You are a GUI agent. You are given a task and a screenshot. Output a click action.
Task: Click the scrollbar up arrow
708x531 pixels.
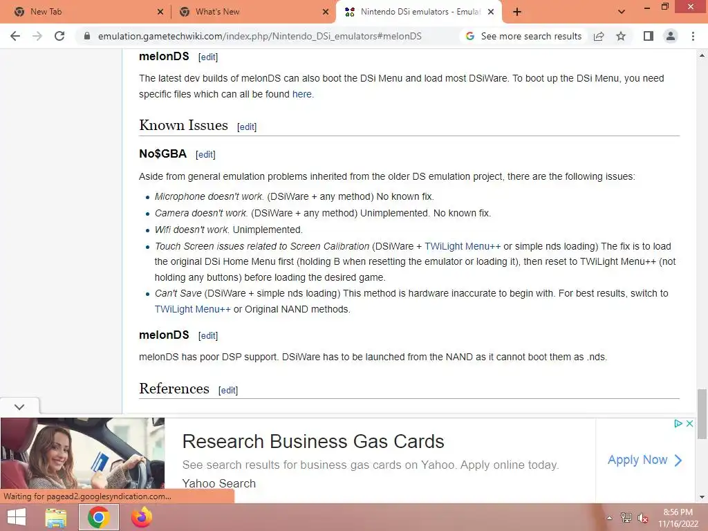tap(702, 55)
